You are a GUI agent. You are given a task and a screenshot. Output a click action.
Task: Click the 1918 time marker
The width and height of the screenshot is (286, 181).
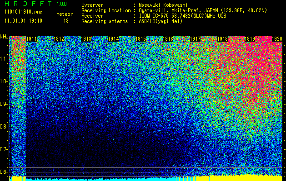click(x=222, y=39)
